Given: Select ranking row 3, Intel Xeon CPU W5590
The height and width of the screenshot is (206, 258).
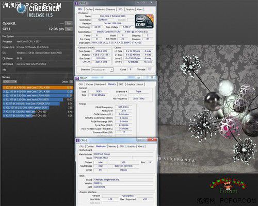Looking at the screenshot, I should 38,96.
